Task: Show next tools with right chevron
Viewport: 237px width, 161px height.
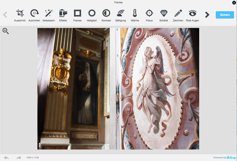Action: [207, 14]
